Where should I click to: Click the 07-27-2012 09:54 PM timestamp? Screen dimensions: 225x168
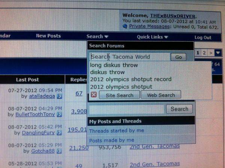[35, 90]
